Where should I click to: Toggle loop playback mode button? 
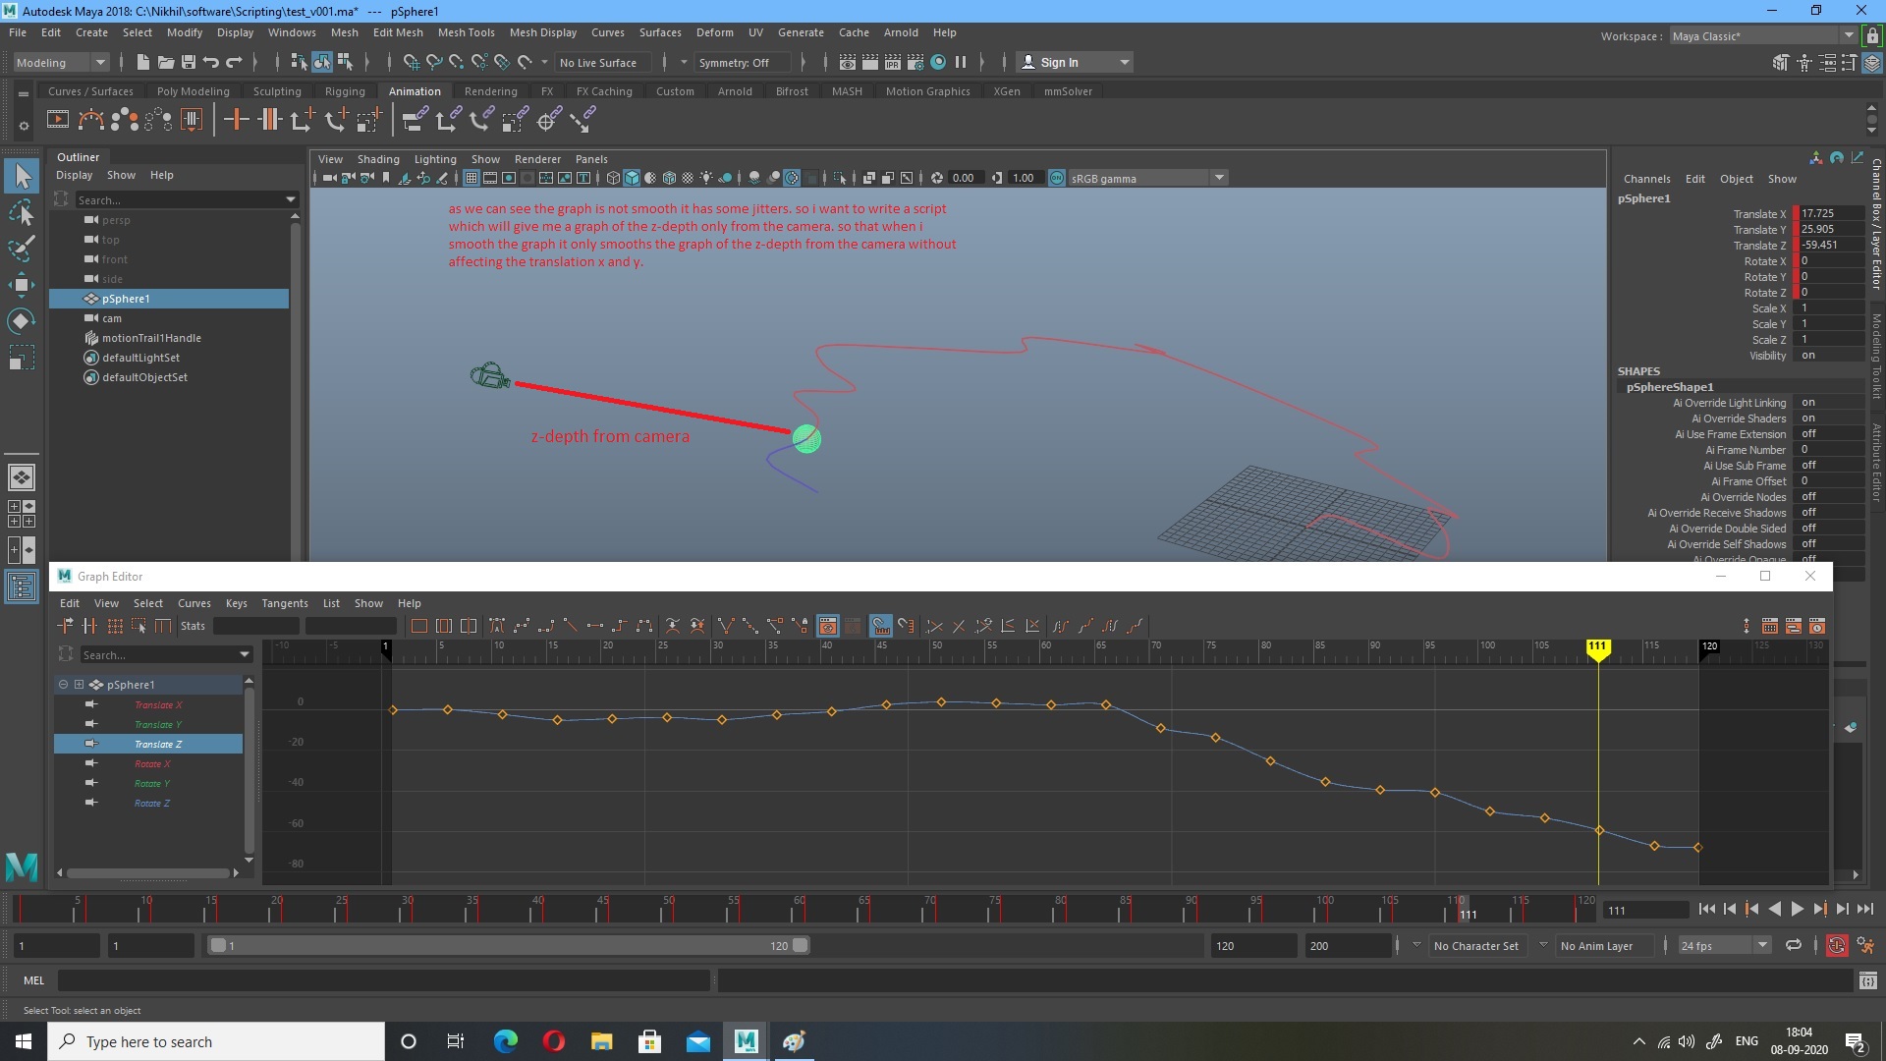coord(1793,945)
